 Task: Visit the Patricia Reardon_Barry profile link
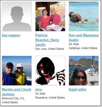pyautogui.click(x=47, y=38)
